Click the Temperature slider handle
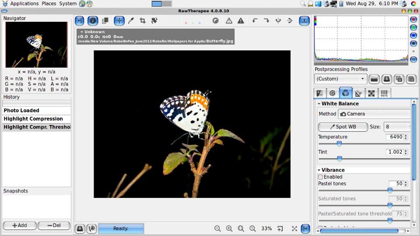 [x=339, y=144]
